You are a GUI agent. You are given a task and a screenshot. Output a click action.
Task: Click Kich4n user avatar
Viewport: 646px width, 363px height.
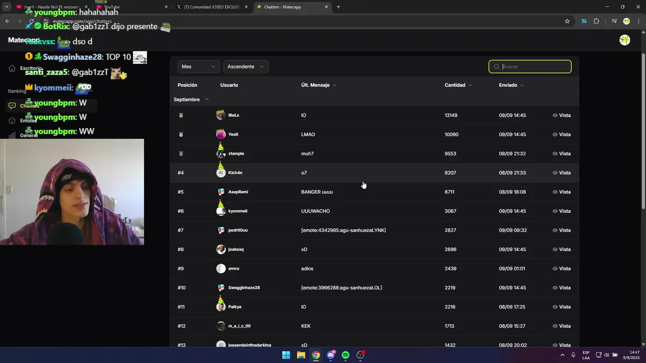[221, 173]
